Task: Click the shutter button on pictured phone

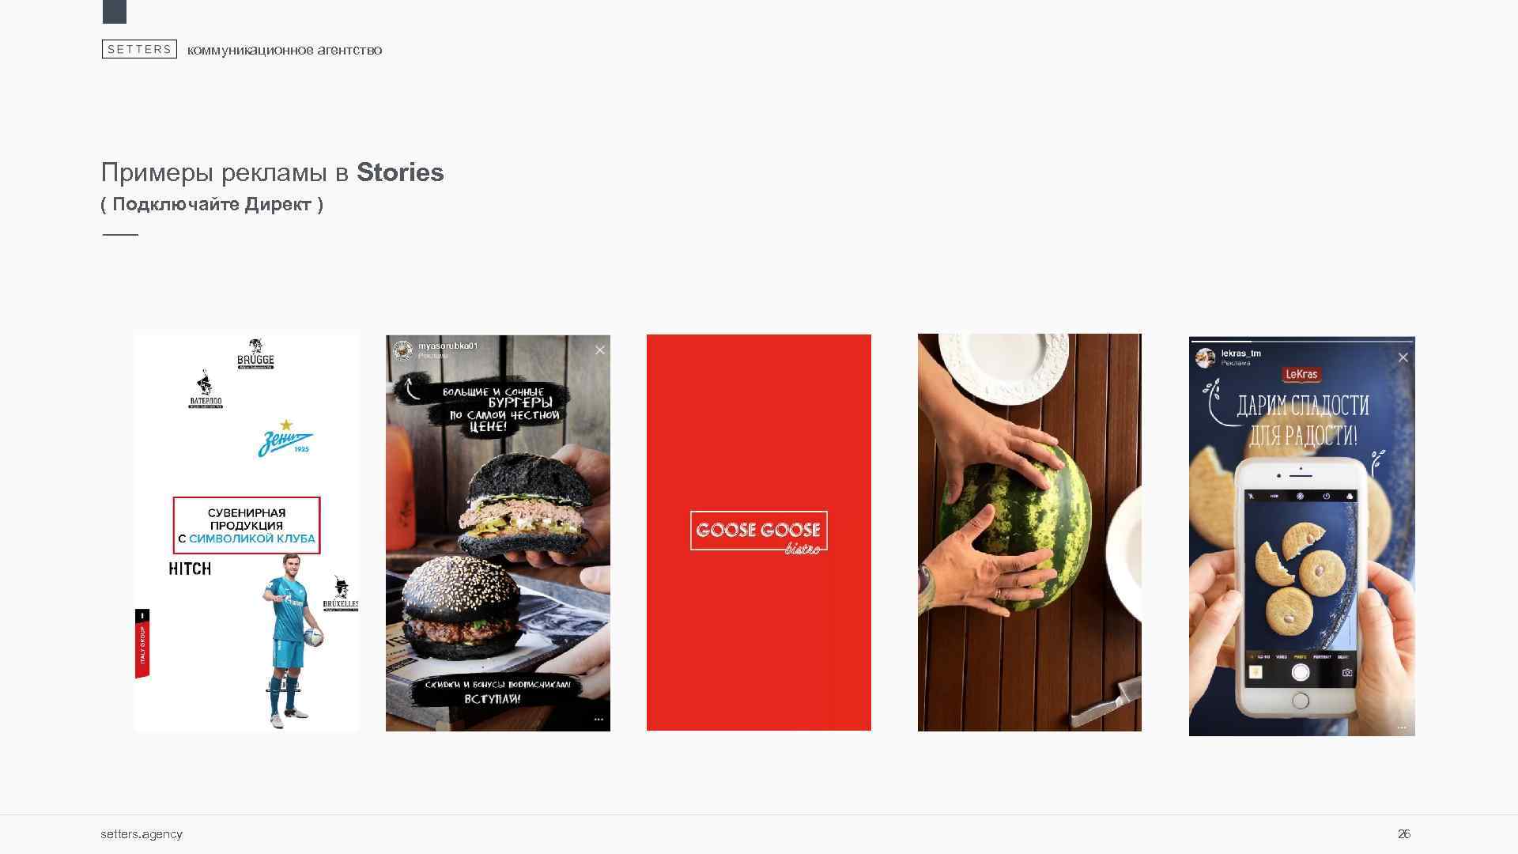Action: (x=1301, y=672)
